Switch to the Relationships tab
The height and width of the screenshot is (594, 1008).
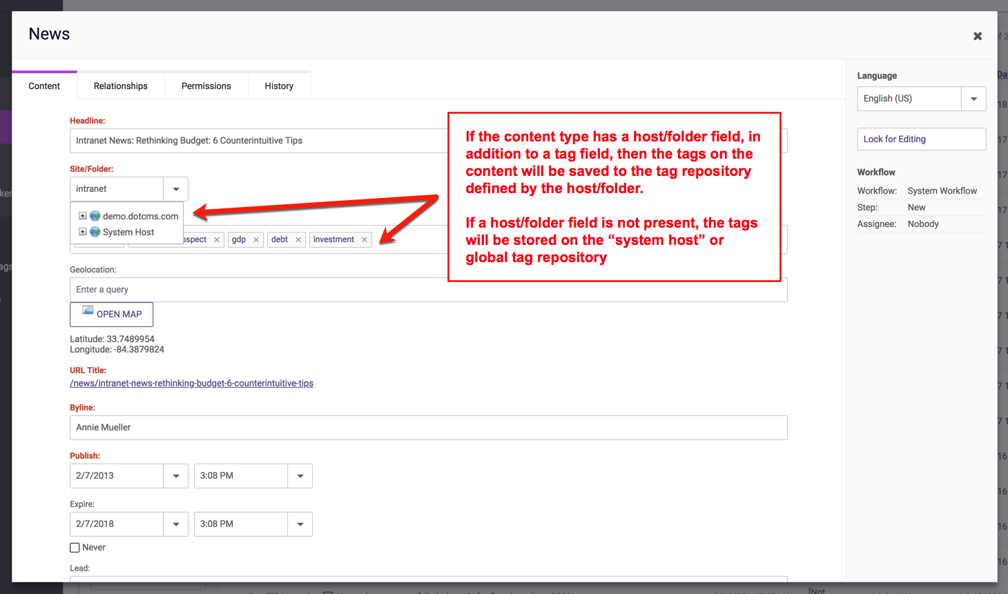(121, 86)
